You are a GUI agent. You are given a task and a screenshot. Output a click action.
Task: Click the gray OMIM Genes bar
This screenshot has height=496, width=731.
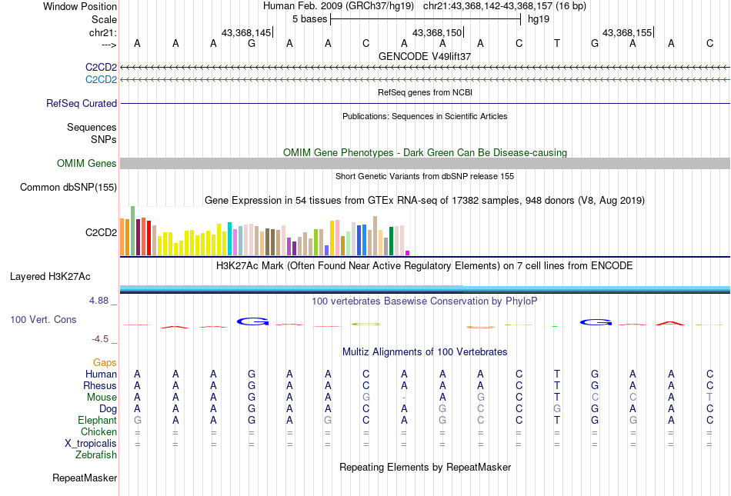click(426, 163)
